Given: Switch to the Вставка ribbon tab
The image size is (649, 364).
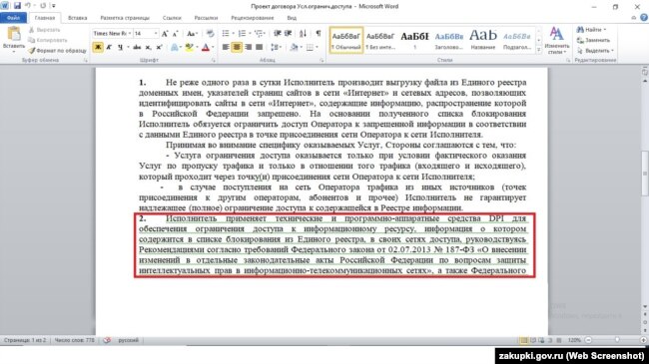Looking at the screenshot, I should [x=78, y=18].
